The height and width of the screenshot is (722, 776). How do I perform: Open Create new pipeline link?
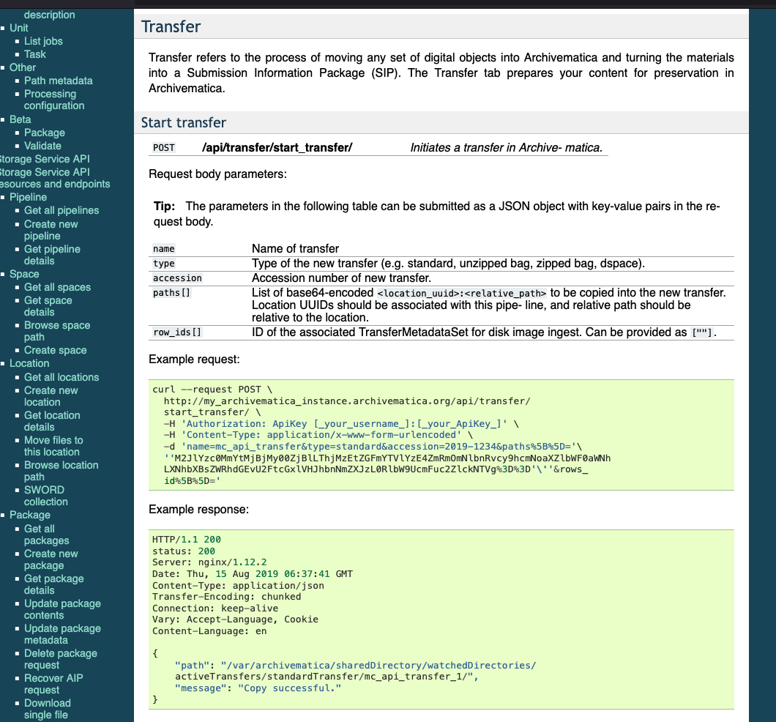51,230
